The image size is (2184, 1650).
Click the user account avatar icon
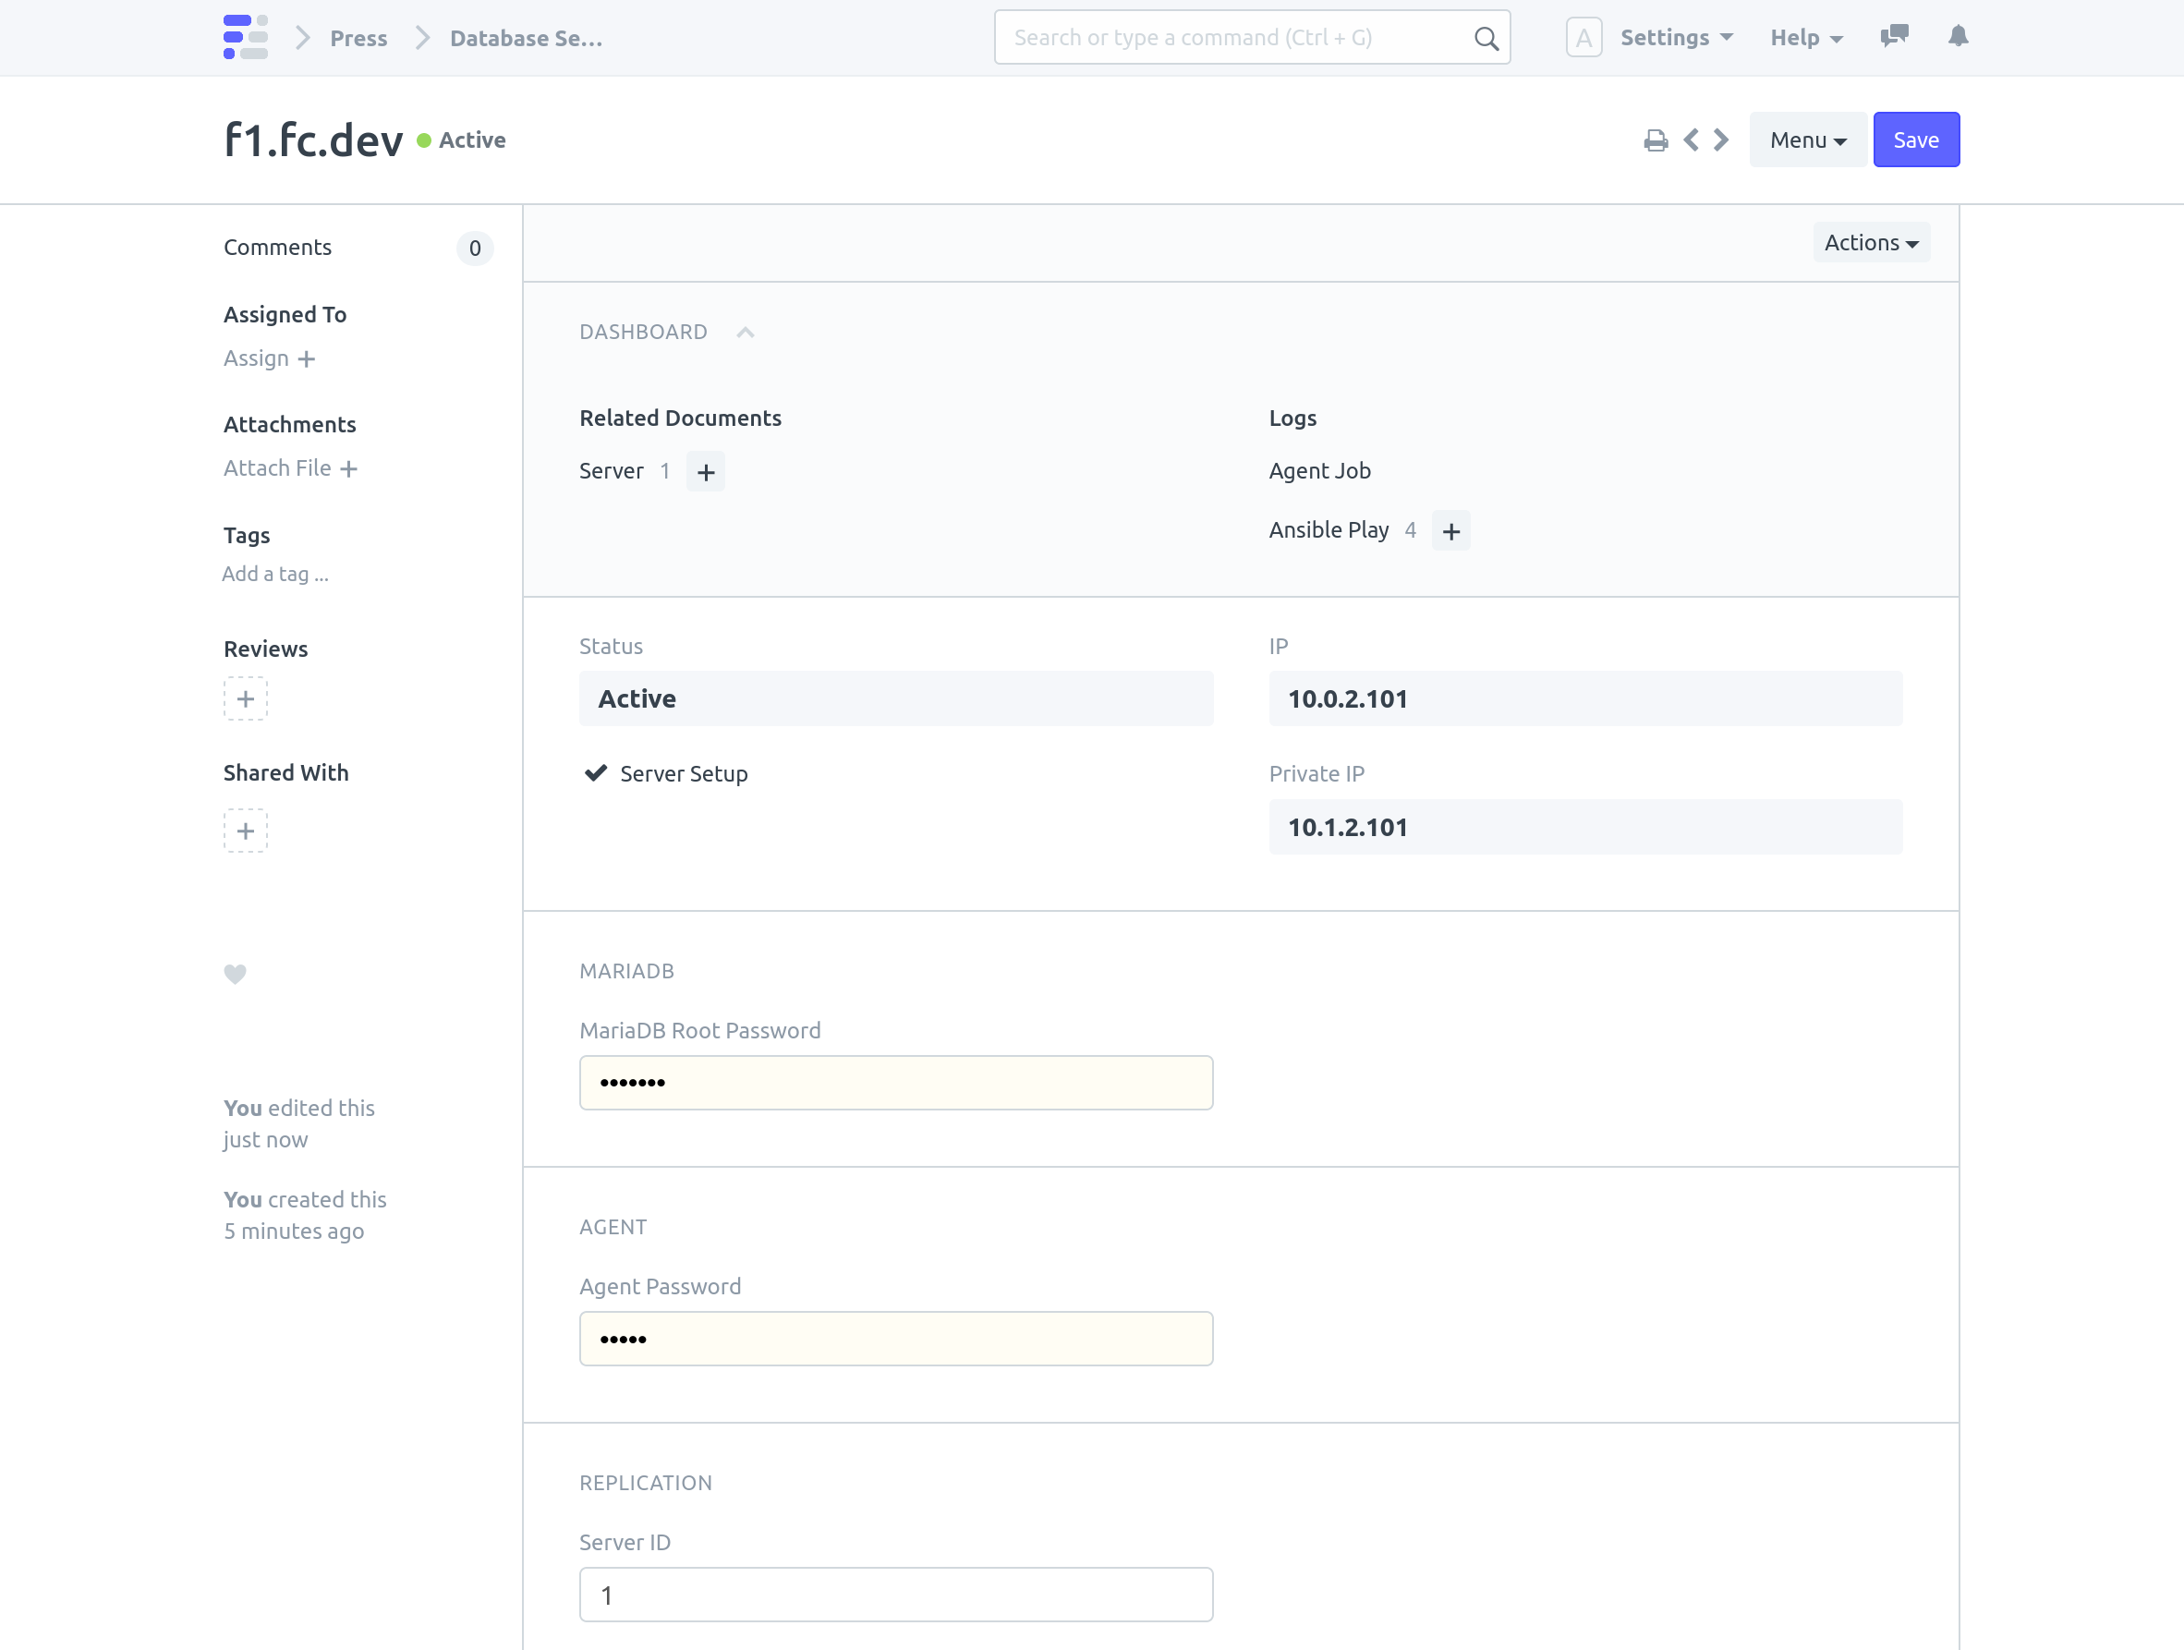(x=1581, y=36)
